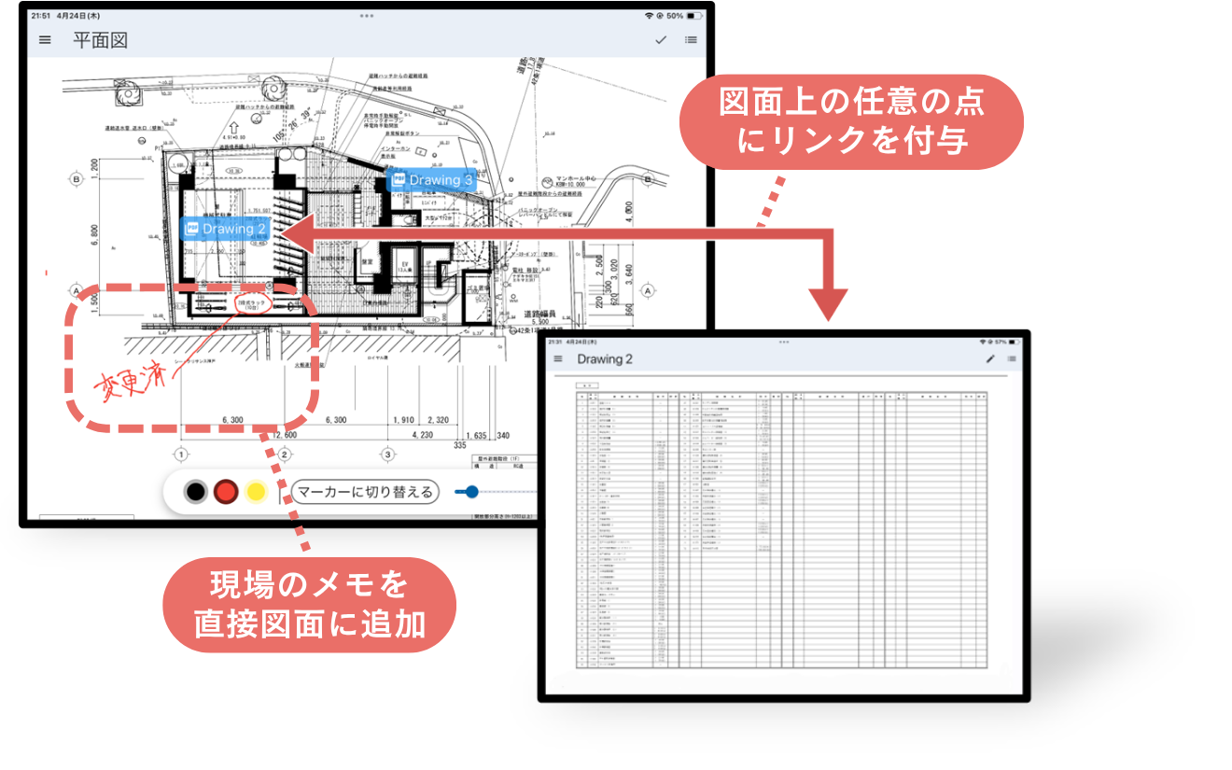Select the link pin icon on the Drawing 2 marker

tap(191, 229)
